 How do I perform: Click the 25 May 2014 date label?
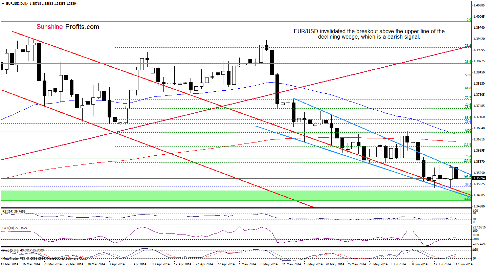tap(357, 264)
